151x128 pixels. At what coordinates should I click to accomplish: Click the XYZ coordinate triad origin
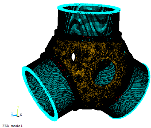click(17, 115)
